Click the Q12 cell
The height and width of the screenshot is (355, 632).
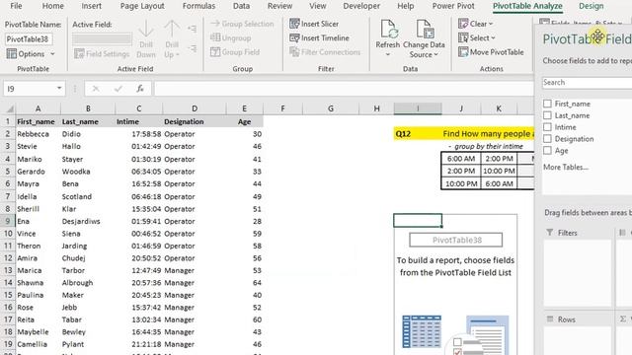pos(418,134)
